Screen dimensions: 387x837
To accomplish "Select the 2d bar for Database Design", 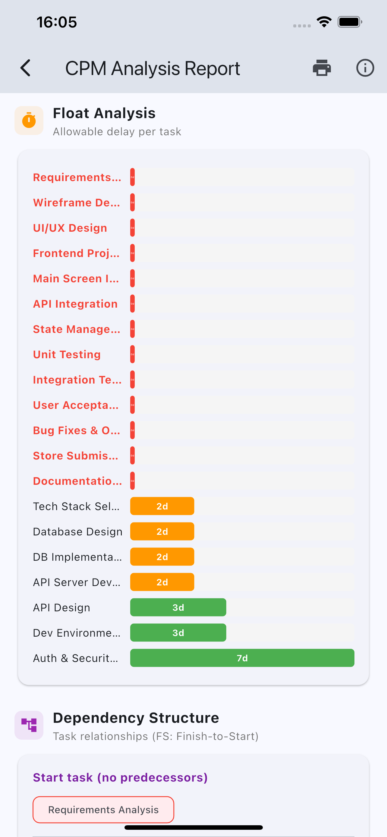I will tap(162, 531).
